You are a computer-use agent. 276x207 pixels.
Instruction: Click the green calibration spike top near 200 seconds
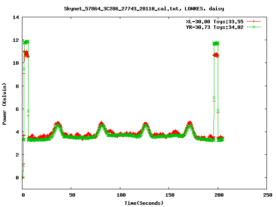coord(216,43)
